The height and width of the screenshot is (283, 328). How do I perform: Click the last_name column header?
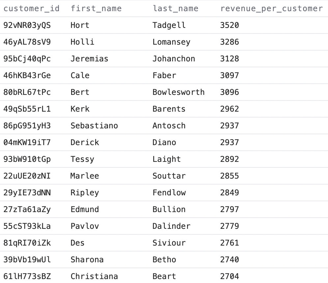176,9
